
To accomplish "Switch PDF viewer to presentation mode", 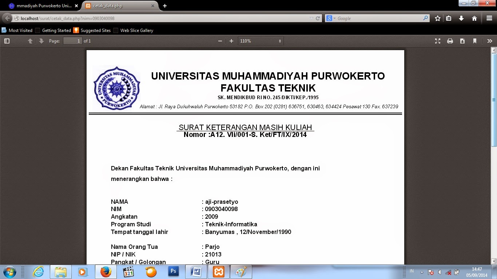I will (x=438, y=41).
